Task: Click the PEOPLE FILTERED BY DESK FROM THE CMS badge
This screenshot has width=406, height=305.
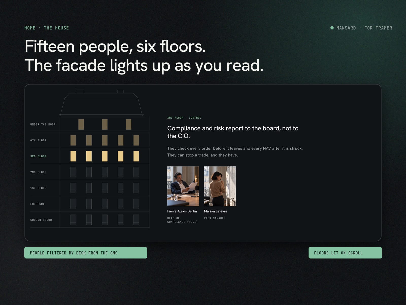Action: tap(86, 253)
